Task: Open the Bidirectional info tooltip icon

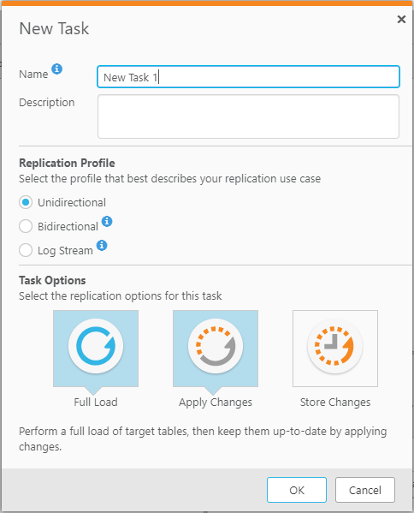Action: 107,222
